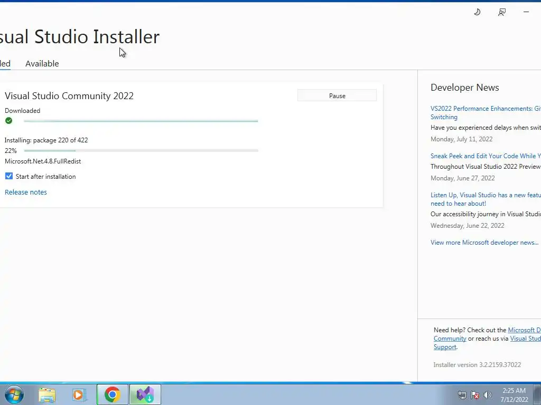
Task: Open the Release notes link
Action: (26, 192)
